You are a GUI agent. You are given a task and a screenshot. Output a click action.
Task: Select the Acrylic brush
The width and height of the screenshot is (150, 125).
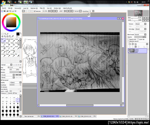point(3,55)
